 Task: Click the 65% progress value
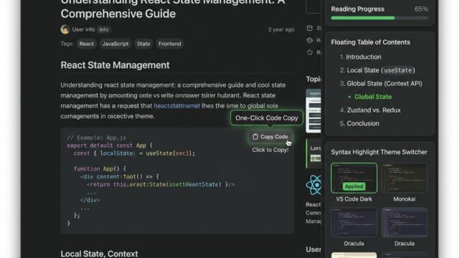click(421, 9)
